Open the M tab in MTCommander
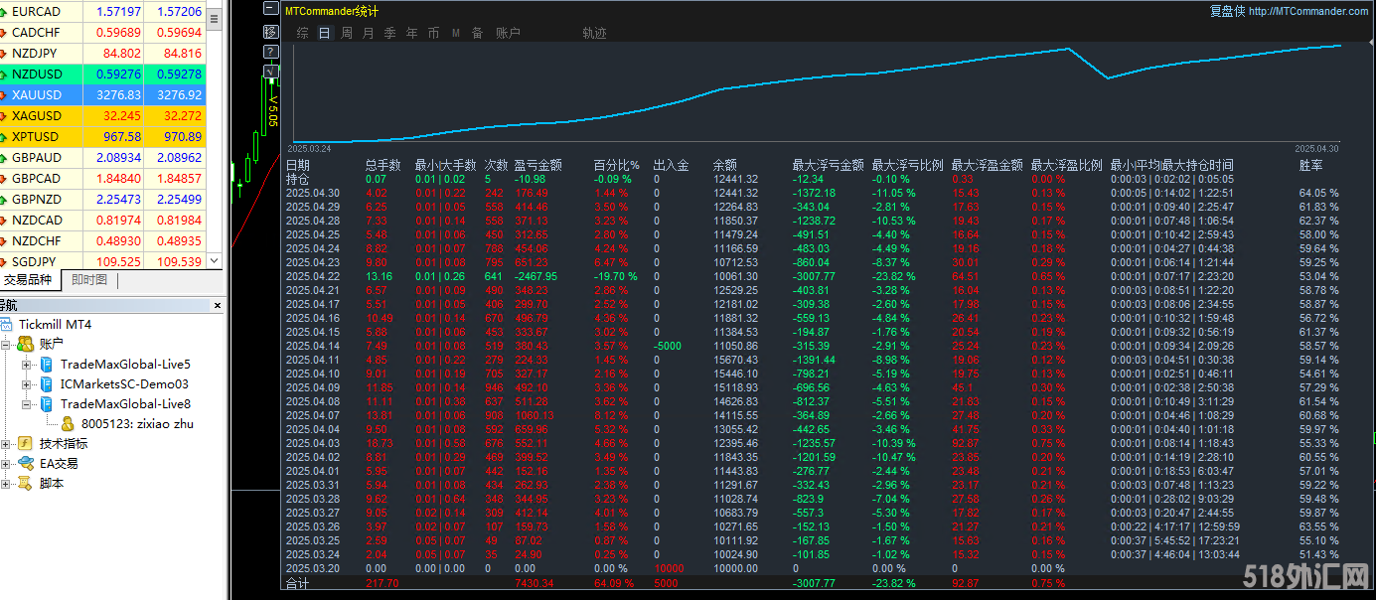This screenshot has height=600, width=1376. pyautogui.click(x=456, y=33)
